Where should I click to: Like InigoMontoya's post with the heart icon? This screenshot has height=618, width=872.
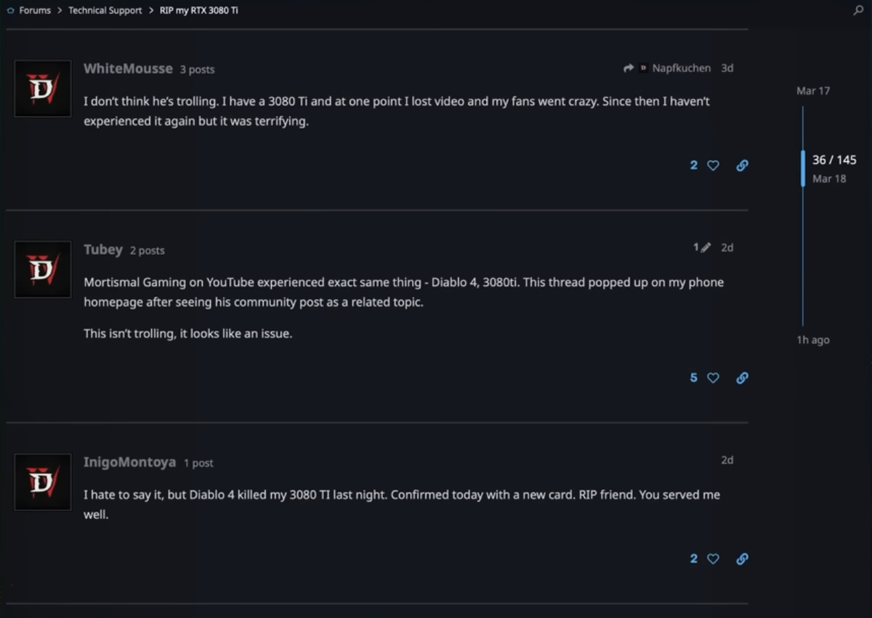coord(713,558)
